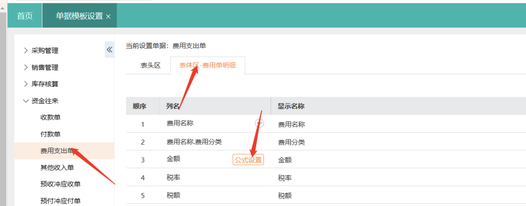This screenshot has height=206, width=526.
Task: Expand the 采购管理 tree node
Action: 26,50
